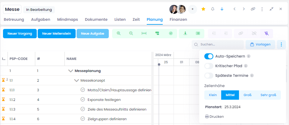289x125 pixels.
Task: Open the In Bearbeitung status dropdown
Action: coord(39,10)
